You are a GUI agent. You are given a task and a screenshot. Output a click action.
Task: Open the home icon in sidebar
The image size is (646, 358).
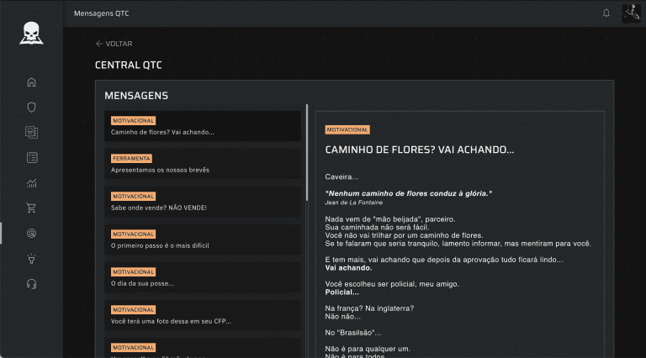(32, 82)
